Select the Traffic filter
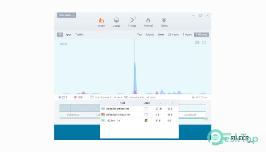 point(79,35)
